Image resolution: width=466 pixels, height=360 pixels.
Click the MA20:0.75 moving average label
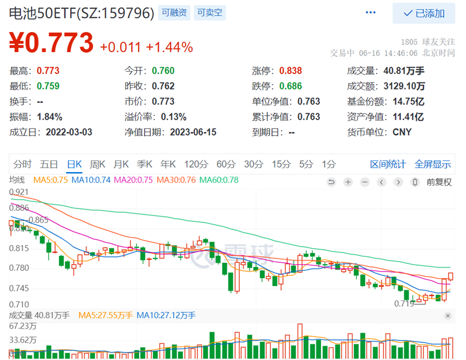pos(133,180)
